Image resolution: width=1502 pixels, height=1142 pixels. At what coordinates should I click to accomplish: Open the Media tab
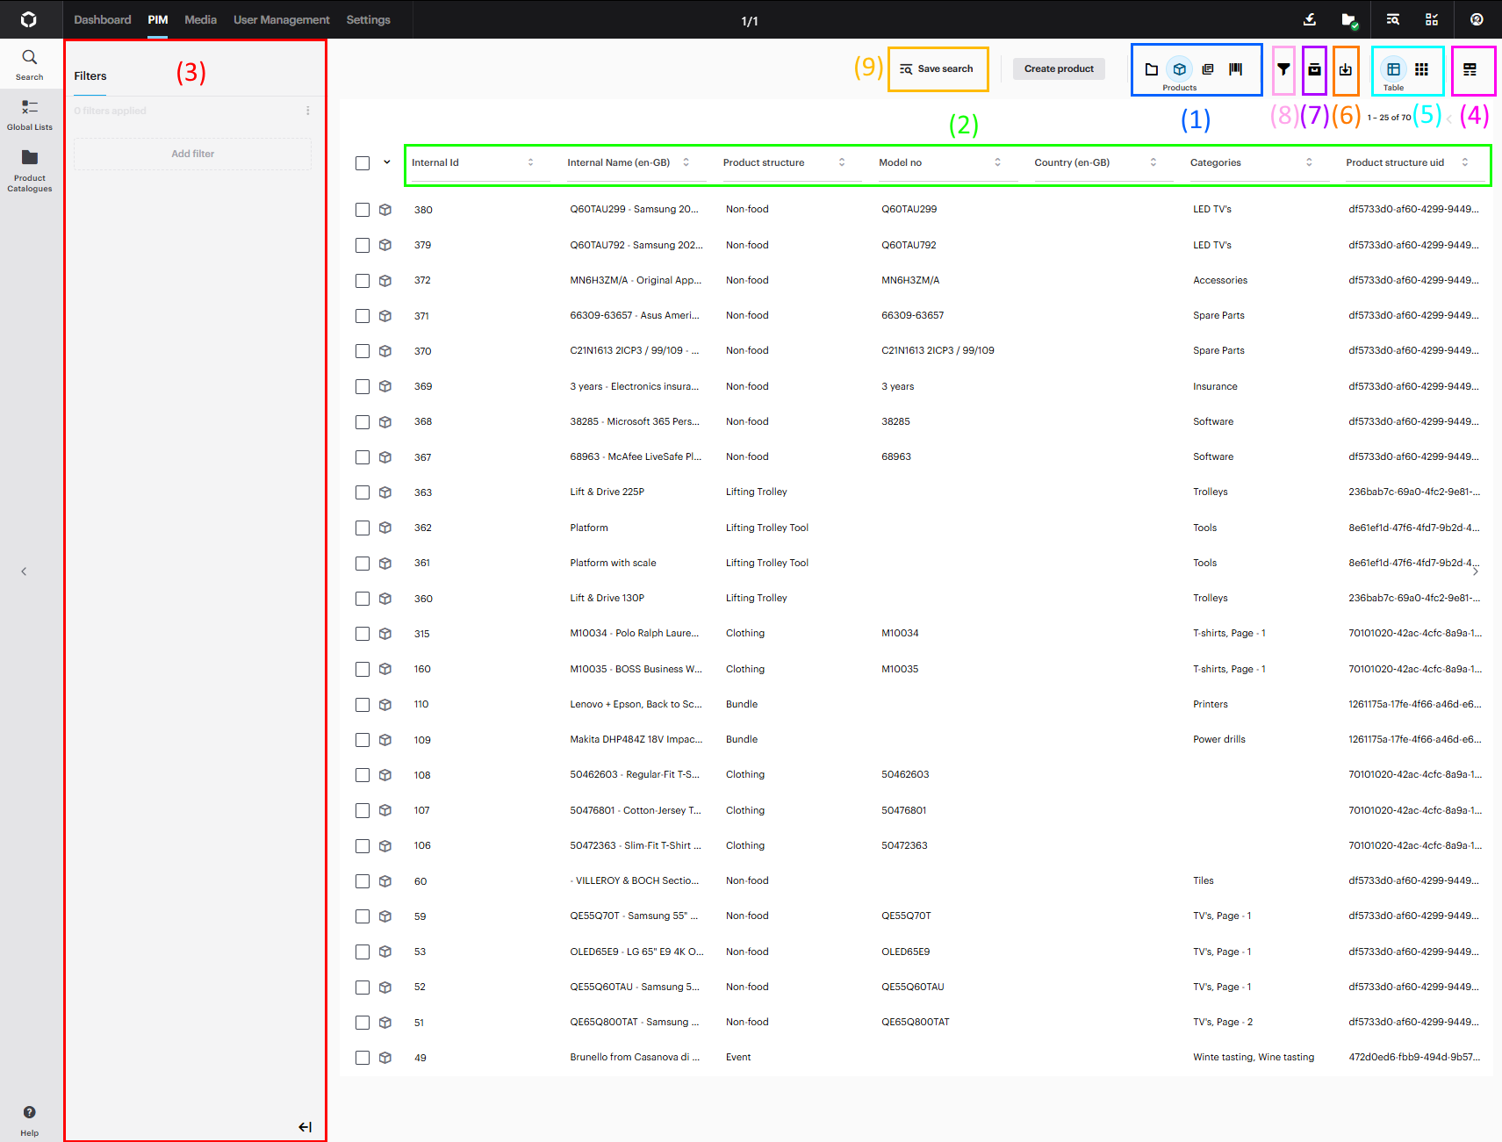click(200, 19)
